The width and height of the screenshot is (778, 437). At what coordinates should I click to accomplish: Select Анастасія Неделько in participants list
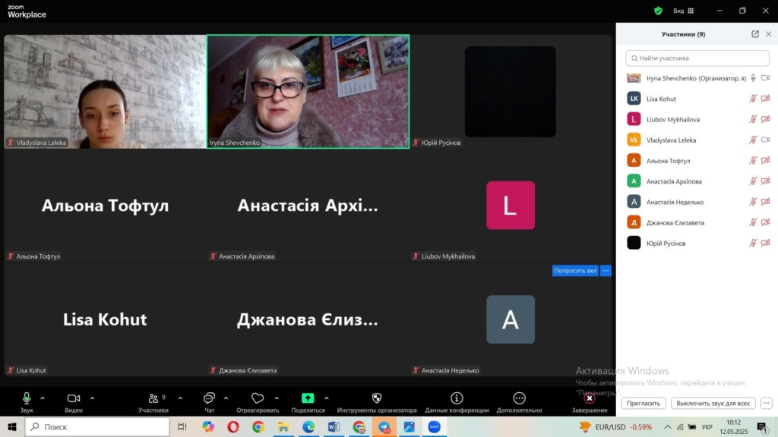(x=697, y=202)
